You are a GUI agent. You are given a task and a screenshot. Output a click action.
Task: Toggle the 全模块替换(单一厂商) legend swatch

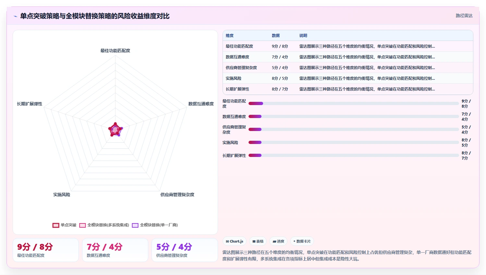point(135,225)
